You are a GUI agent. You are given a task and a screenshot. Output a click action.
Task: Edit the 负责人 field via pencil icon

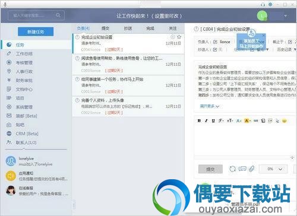pos(215,42)
